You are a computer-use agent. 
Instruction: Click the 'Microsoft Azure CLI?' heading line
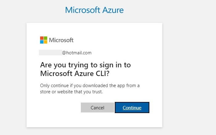(75, 73)
